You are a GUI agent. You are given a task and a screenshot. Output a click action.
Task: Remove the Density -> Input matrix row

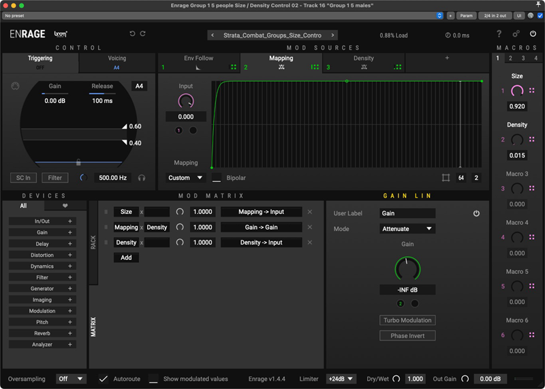(x=310, y=243)
